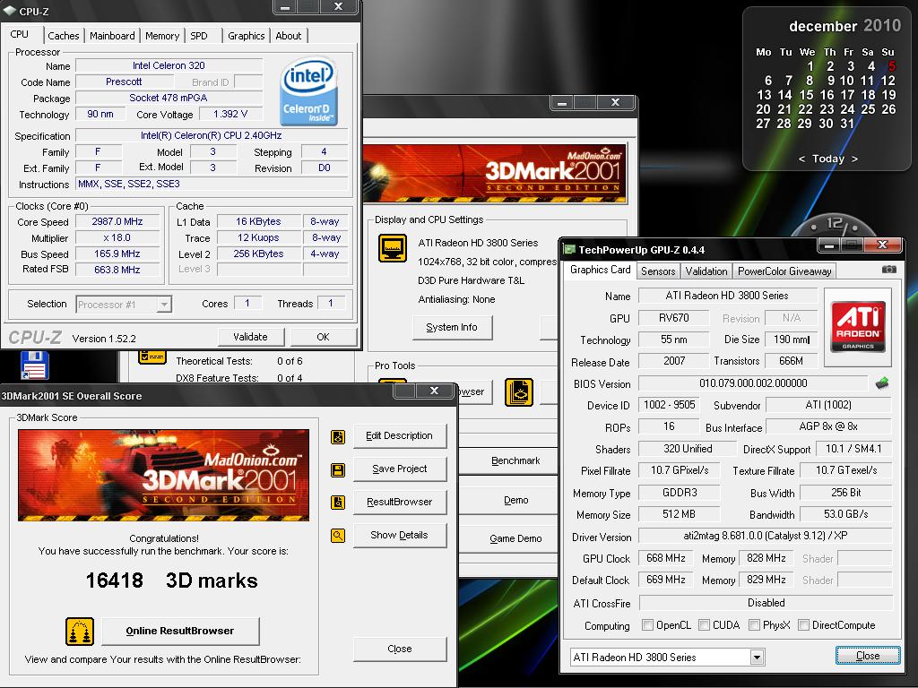Click the ATI Radeon Graphics logo in GPU-Z
The image size is (918, 688).
pyautogui.click(x=858, y=327)
